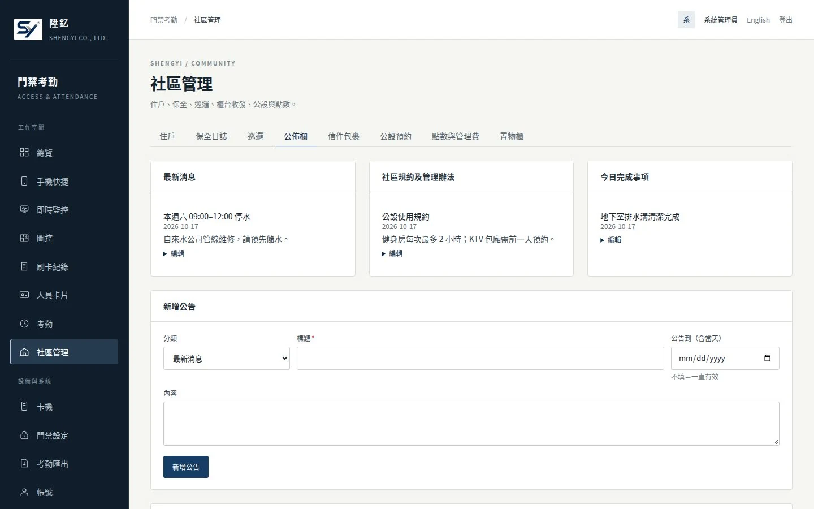814x509 pixels.
Task: Focus the 公告到 date field
Action: 725,358
